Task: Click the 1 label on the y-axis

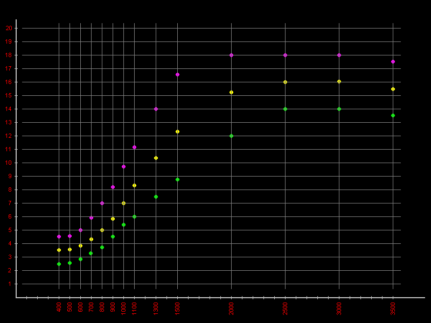Action: tap(10, 284)
